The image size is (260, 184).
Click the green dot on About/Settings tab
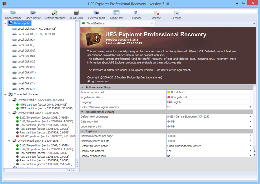point(83,23)
